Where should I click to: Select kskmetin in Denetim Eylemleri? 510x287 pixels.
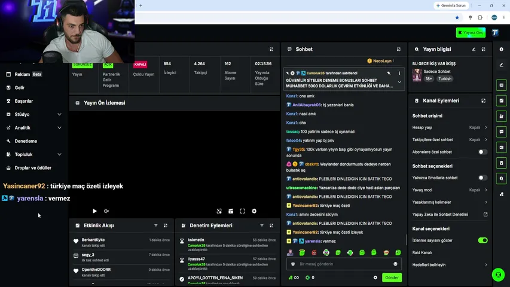[196, 240]
